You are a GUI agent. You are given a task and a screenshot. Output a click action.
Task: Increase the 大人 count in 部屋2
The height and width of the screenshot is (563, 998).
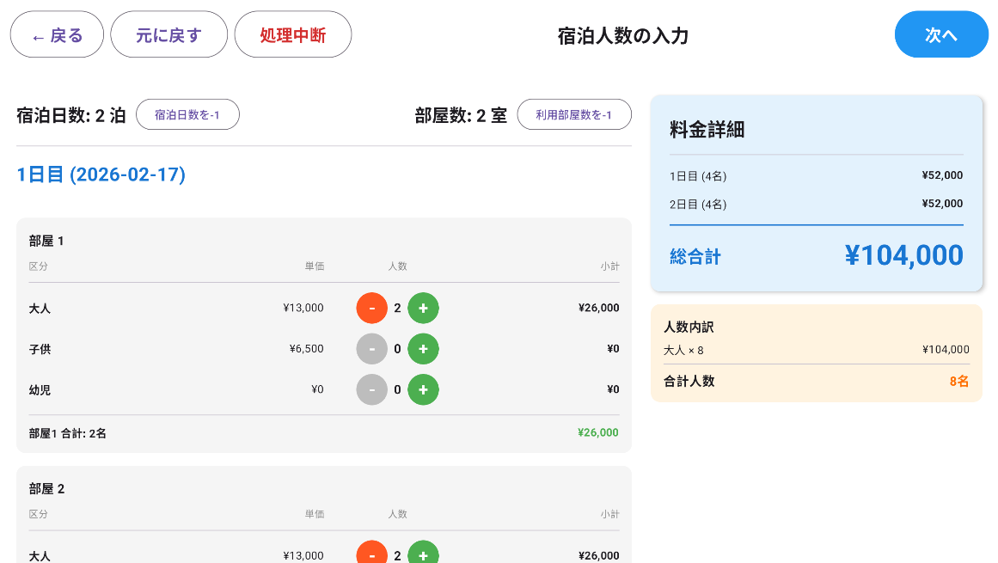coord(423,554)
